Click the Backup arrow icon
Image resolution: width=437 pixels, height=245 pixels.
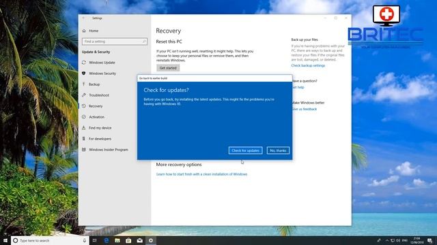pyautogui.click(x=83, y=84)
